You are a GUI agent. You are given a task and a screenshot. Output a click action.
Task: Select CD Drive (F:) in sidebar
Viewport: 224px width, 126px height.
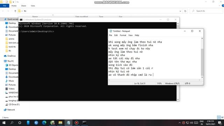point(13,104)
